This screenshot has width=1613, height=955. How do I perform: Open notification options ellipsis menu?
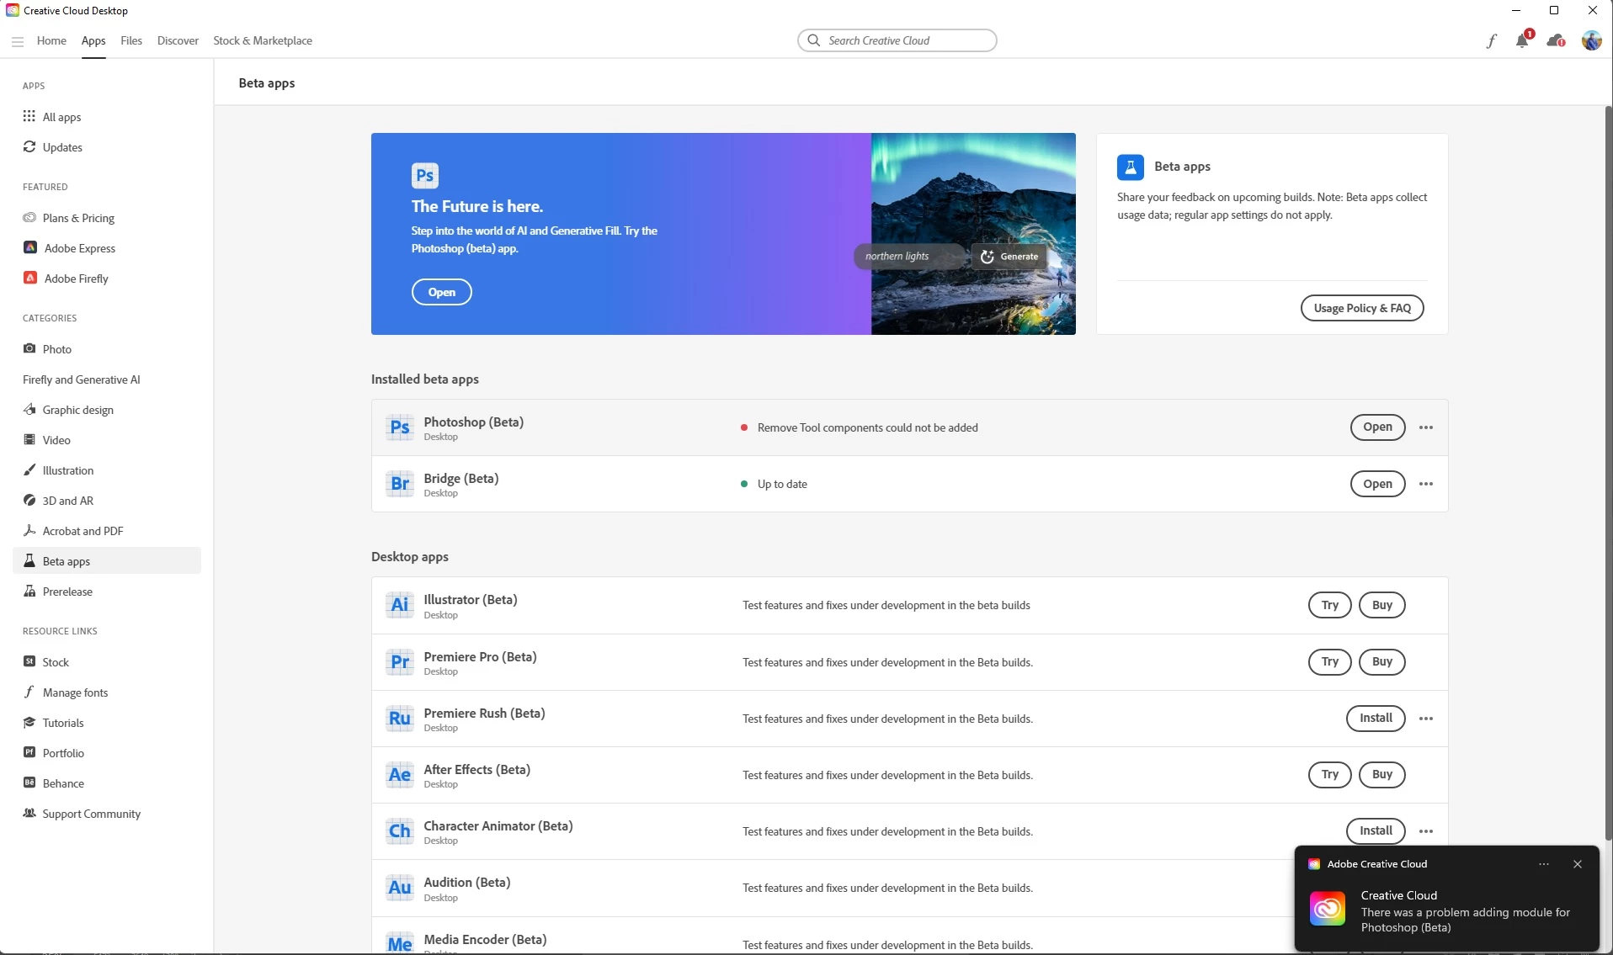1544,864
